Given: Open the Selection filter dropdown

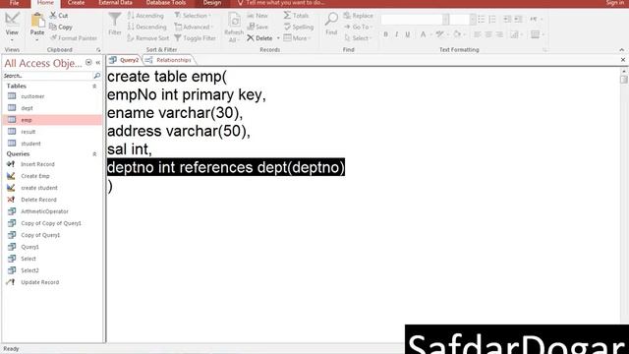Looking at the screenshot, I should coord(193,16).
